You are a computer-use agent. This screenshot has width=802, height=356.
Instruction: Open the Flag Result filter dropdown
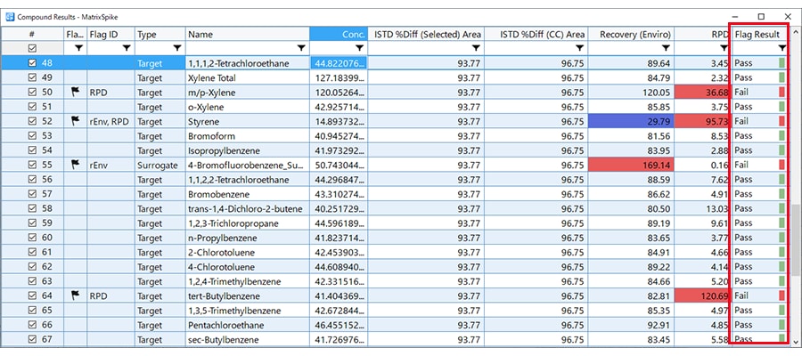(x=782, y=48)
